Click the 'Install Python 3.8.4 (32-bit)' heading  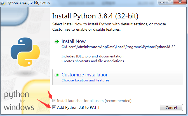point(95,16)
